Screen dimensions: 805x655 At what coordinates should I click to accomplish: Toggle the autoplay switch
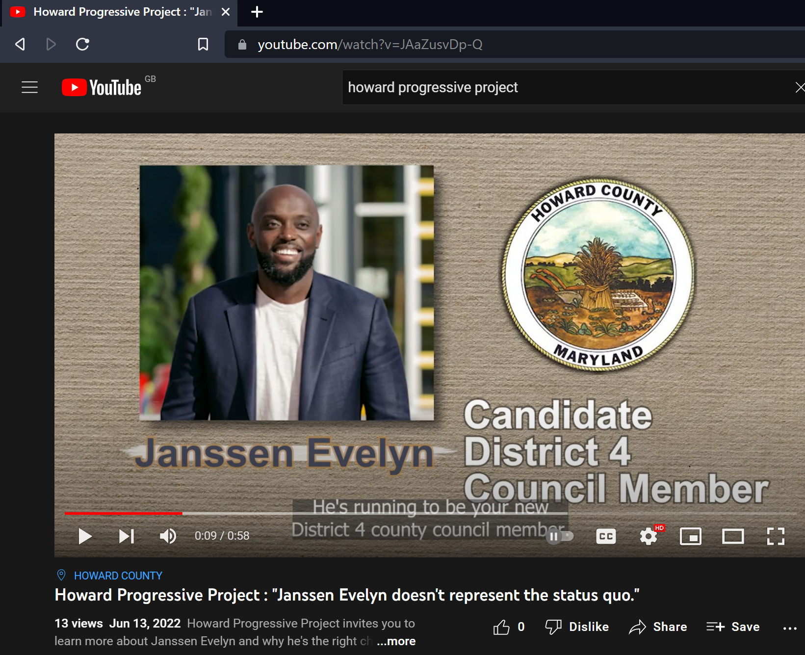click(x=560, y=536)
